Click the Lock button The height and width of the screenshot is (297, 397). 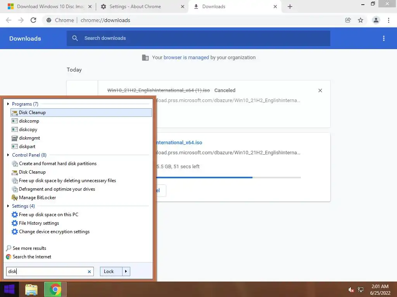tap(111, 271)
